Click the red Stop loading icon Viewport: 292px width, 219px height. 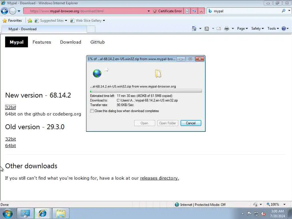tap(201, 11)
